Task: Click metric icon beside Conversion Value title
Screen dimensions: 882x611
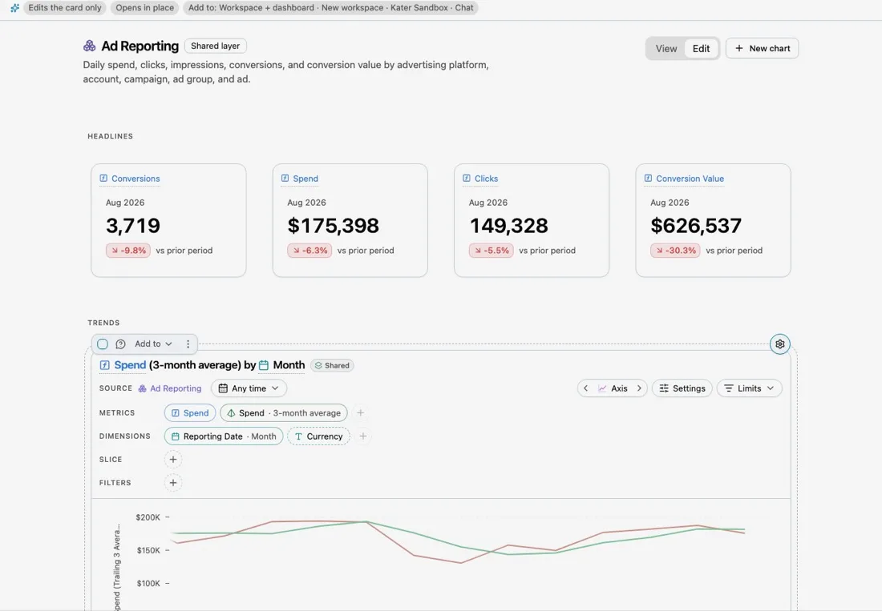Action: point(649,178)
